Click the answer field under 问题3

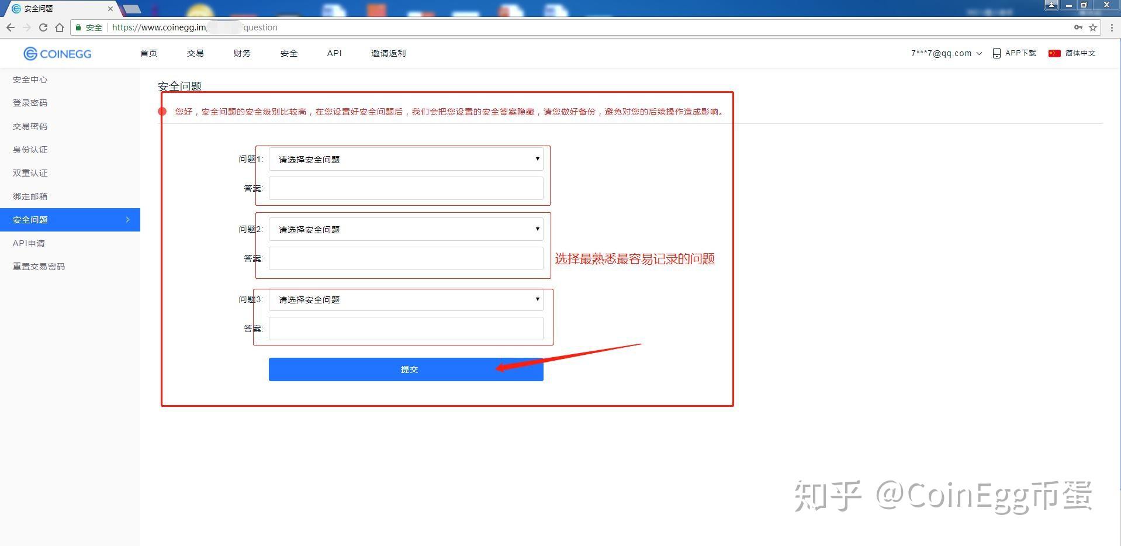point(406,329)
